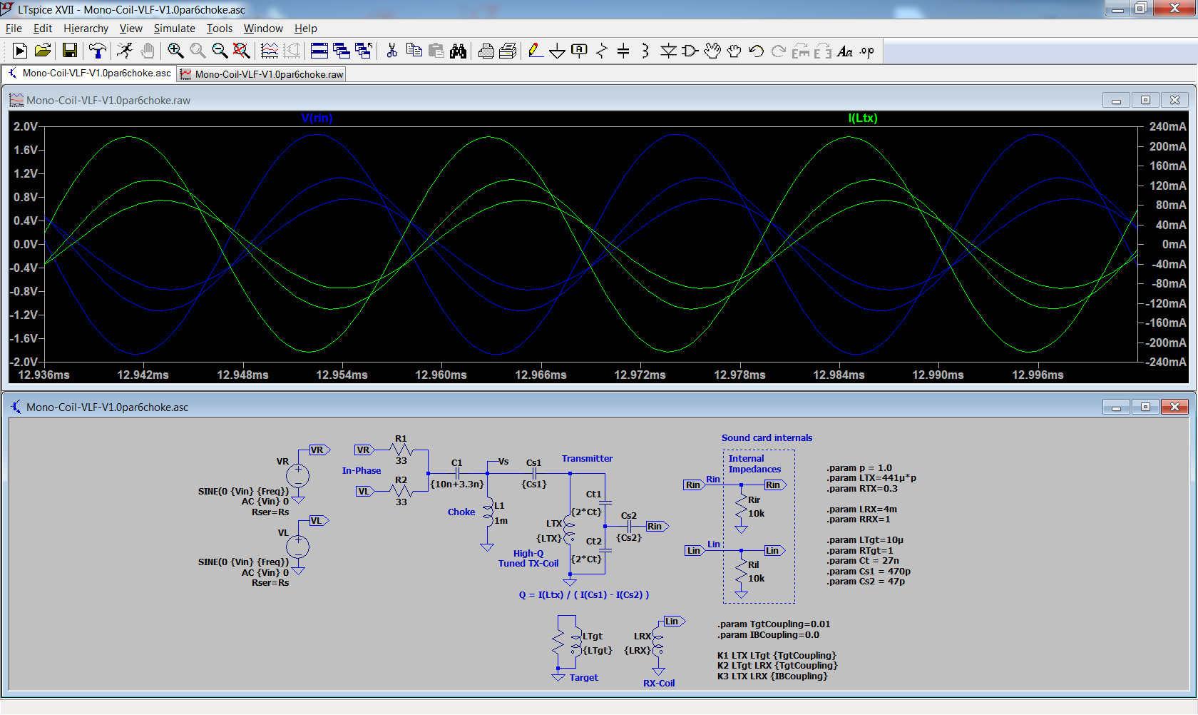The width and height of the screenshot is (1198, 715).
Task: Place a resistor component
Action: (601, 51)
